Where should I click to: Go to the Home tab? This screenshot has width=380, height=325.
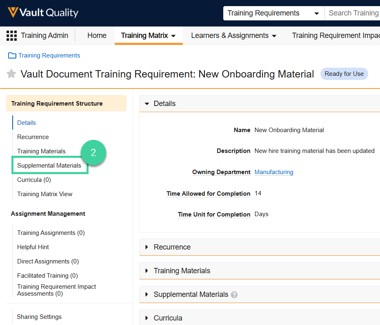click(97, 35)
